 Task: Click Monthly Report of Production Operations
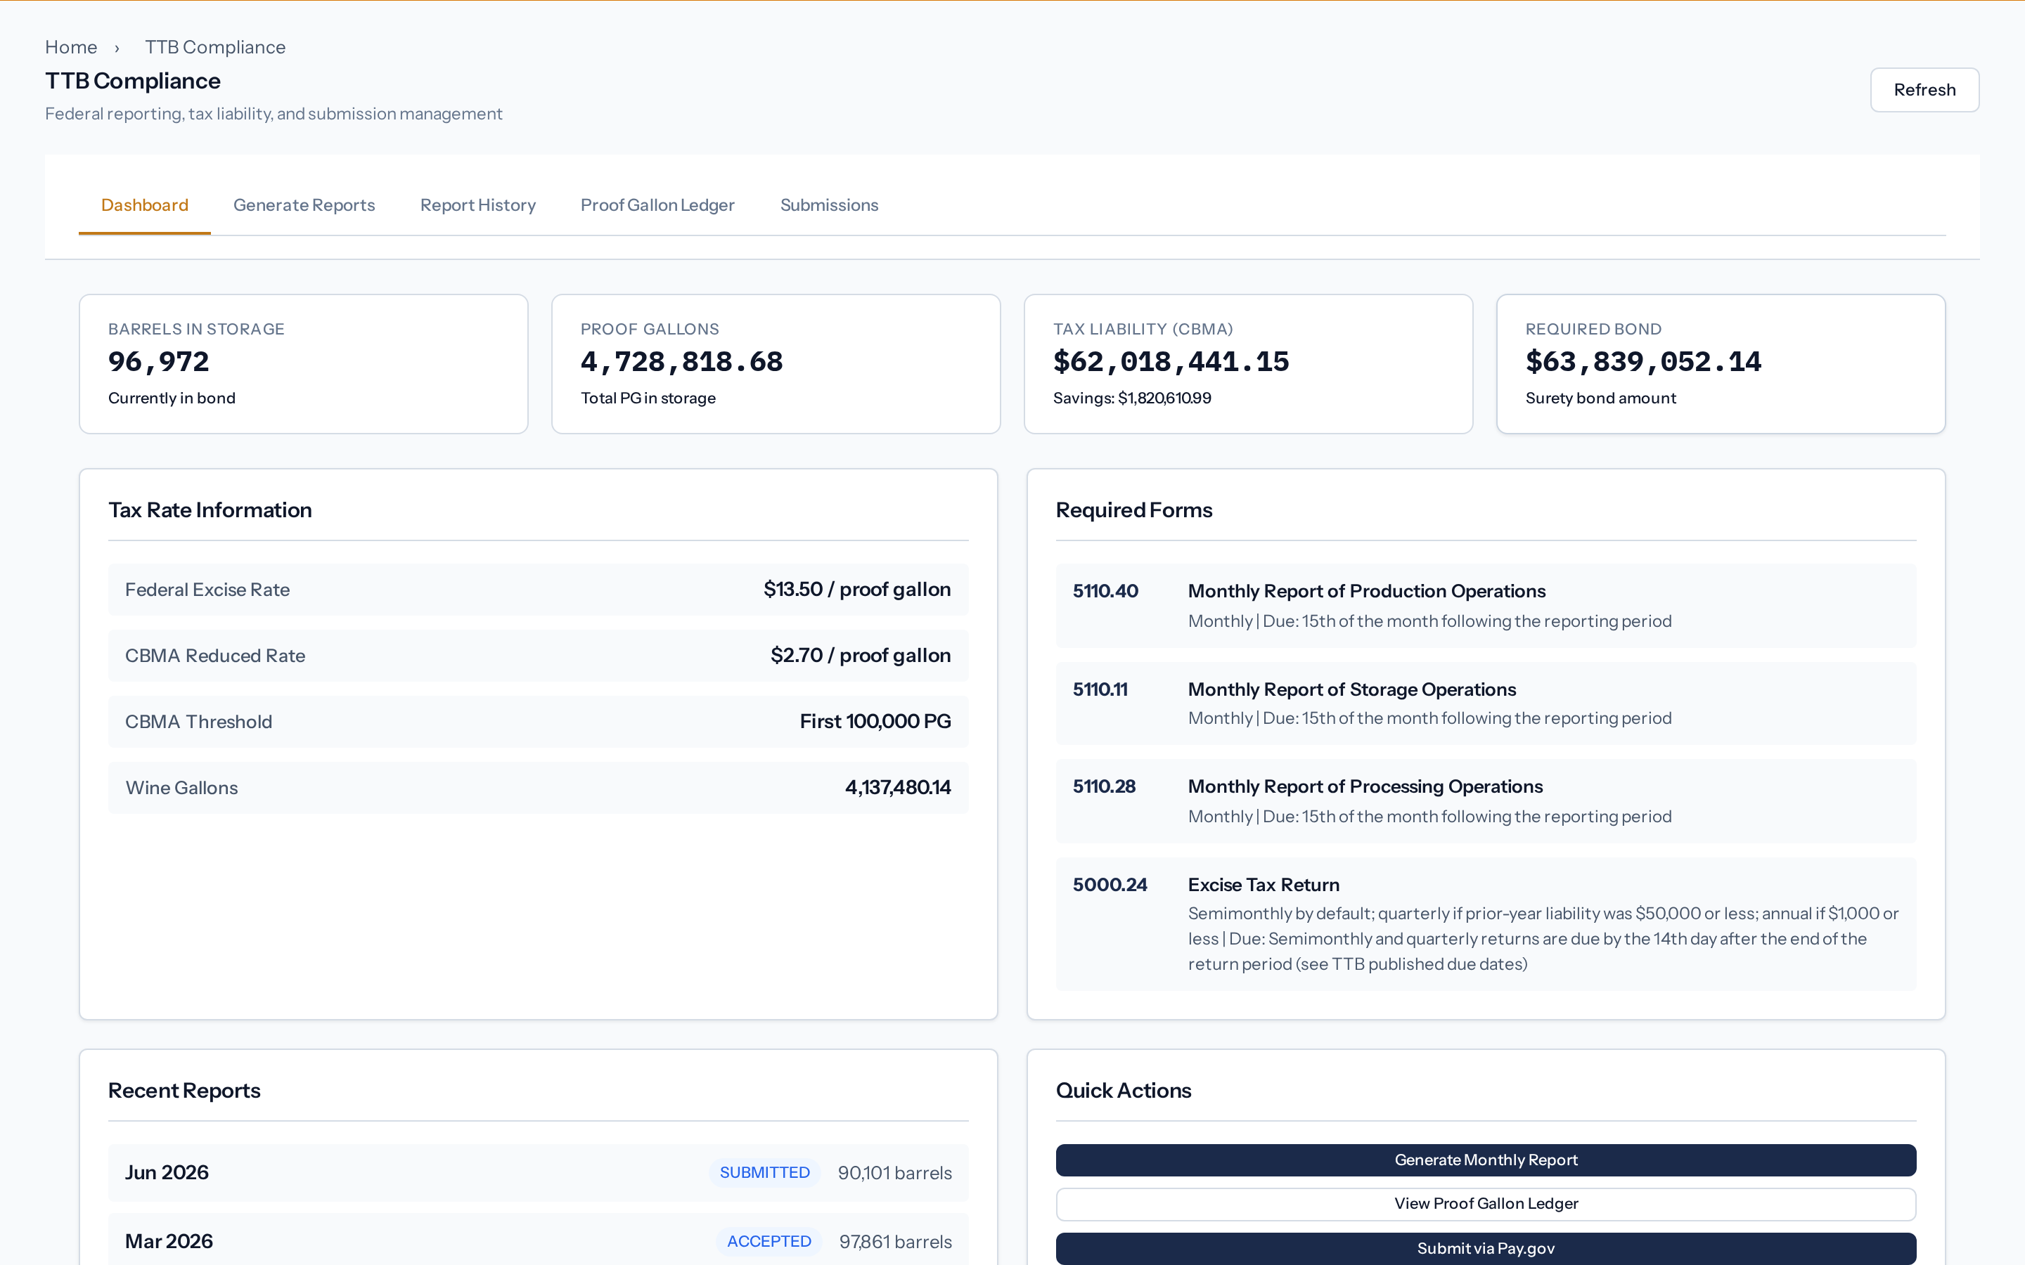pyautogui.click(x=1366, y=592)
